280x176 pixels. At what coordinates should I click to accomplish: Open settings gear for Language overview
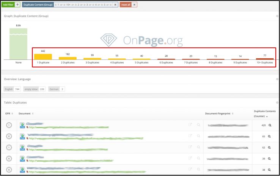[277, 79]
